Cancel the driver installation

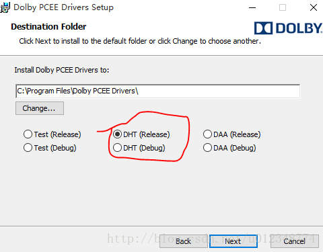295,241
